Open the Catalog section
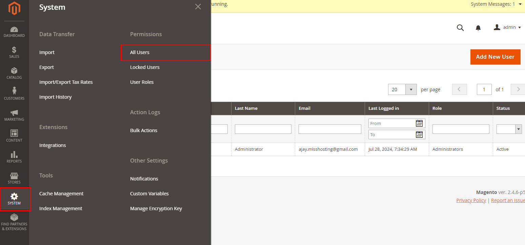This screenshot has height=245, width=525. 14,73
